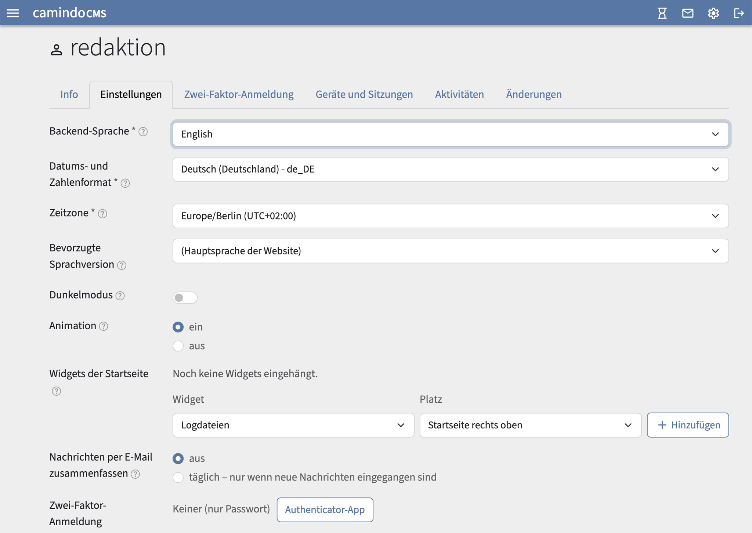Select the Einstellungen tab
The height and width of the screenshot is (533, 752).
tap(131, 94)
